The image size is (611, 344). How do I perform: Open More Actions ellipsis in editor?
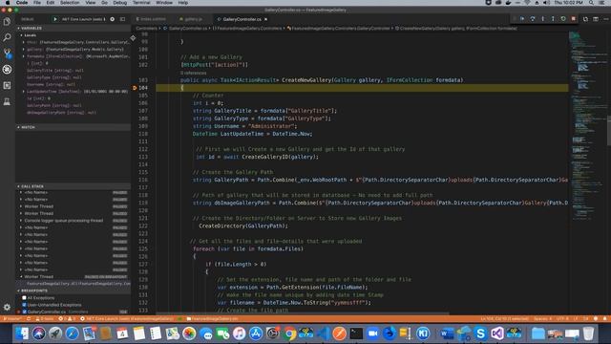pyautogui.click(x=605, y=19)
